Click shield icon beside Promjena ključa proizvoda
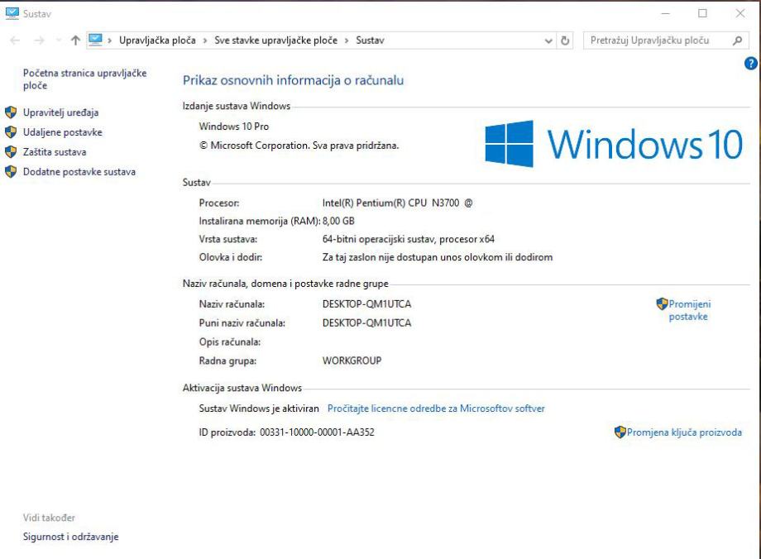 pos(620,432)
